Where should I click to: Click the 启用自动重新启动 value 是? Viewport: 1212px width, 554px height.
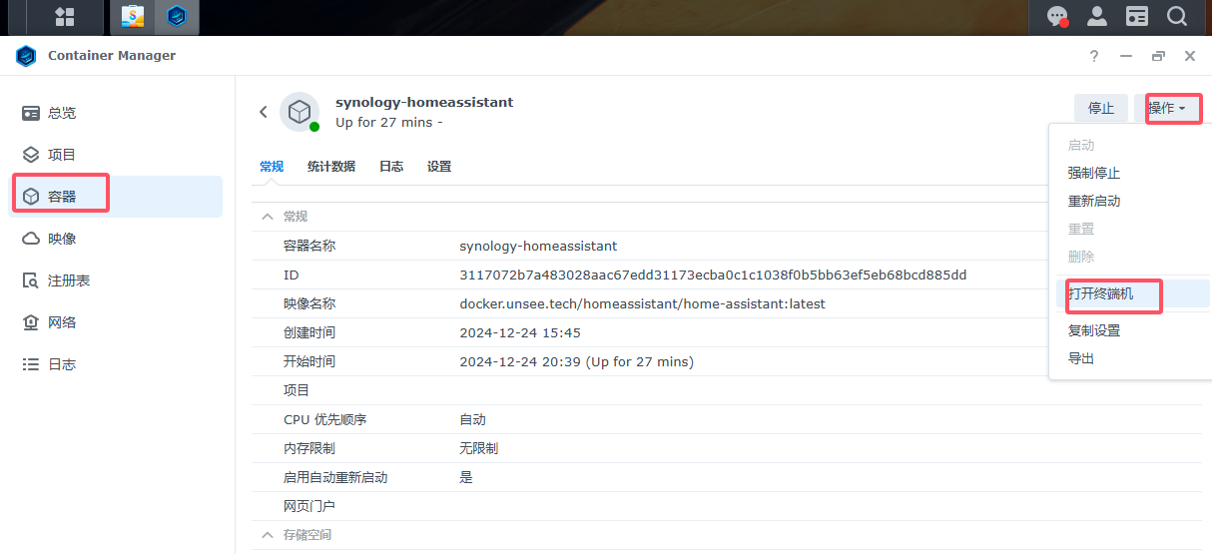tap(466, 477)
